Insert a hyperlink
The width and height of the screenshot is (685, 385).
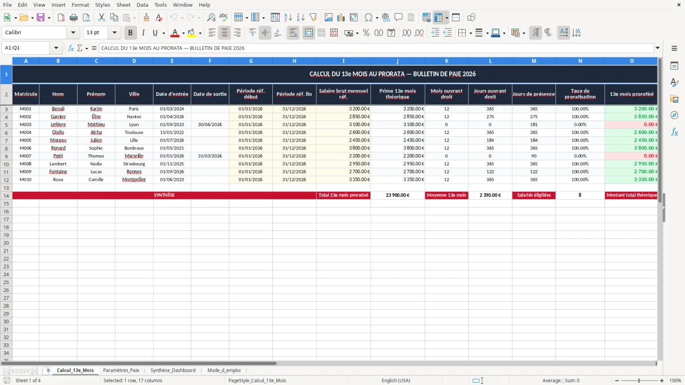click(x=386, y=18)
